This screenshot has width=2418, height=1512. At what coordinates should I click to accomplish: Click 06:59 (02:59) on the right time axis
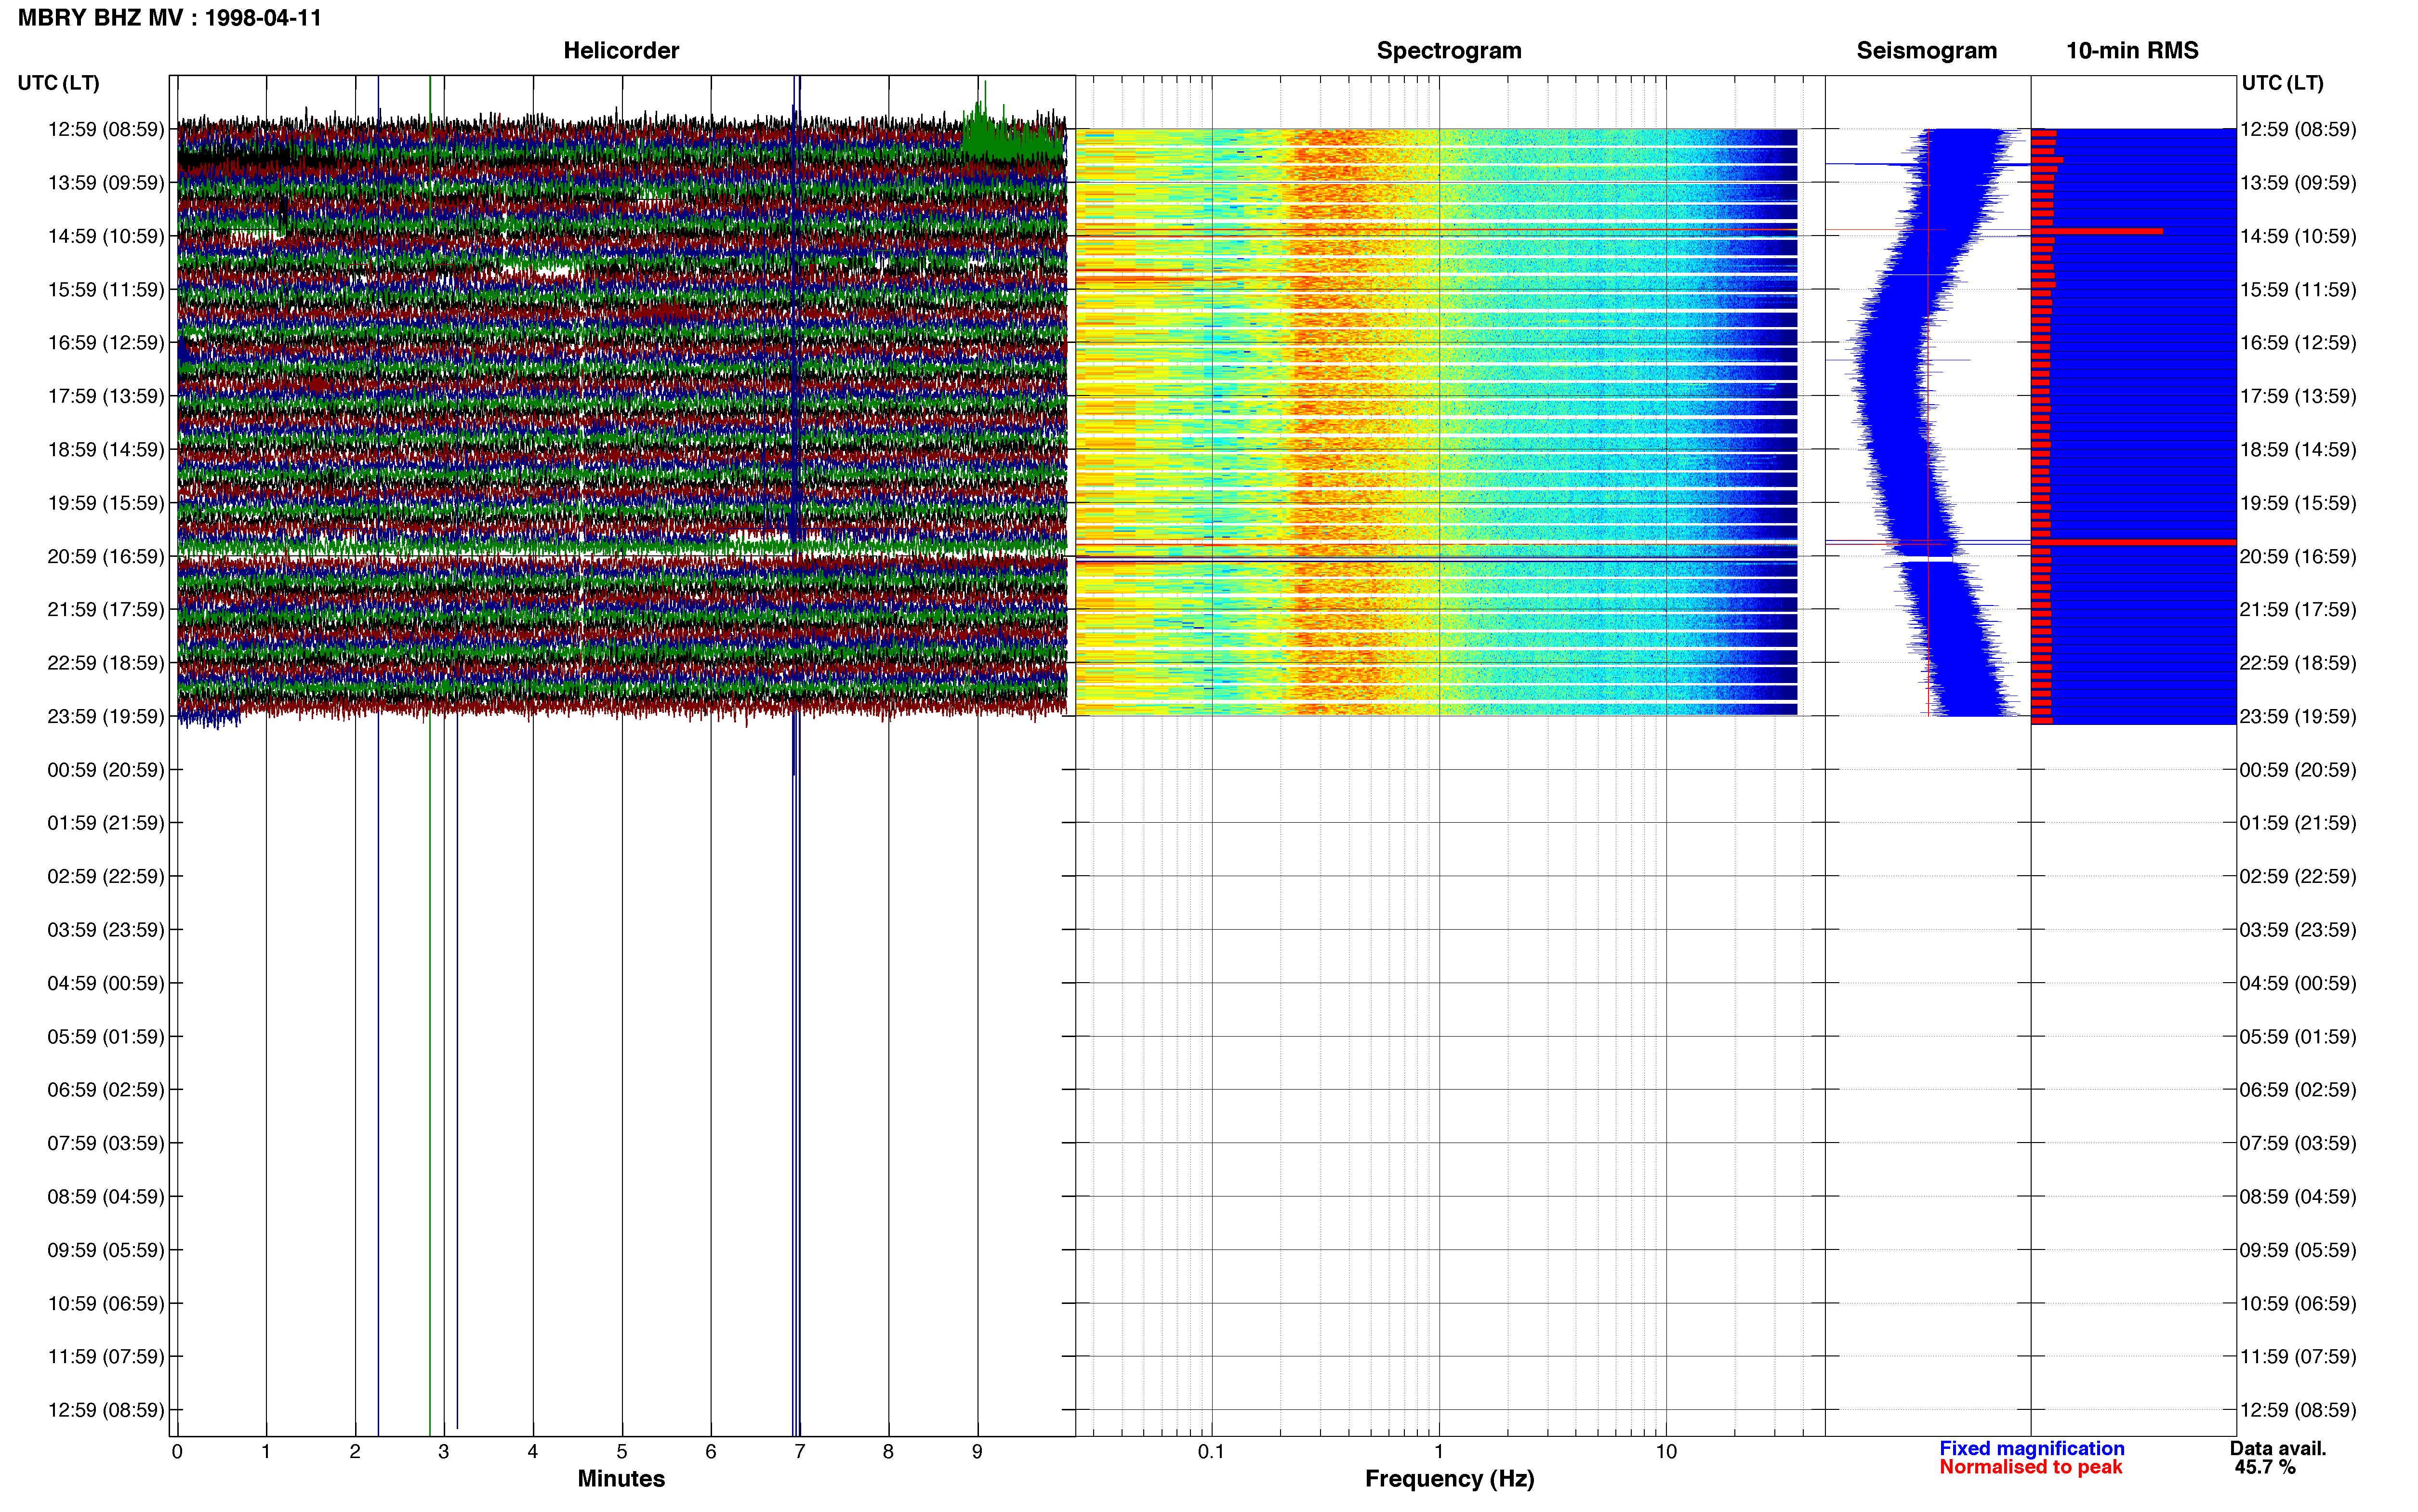tap(2298, 1090)
